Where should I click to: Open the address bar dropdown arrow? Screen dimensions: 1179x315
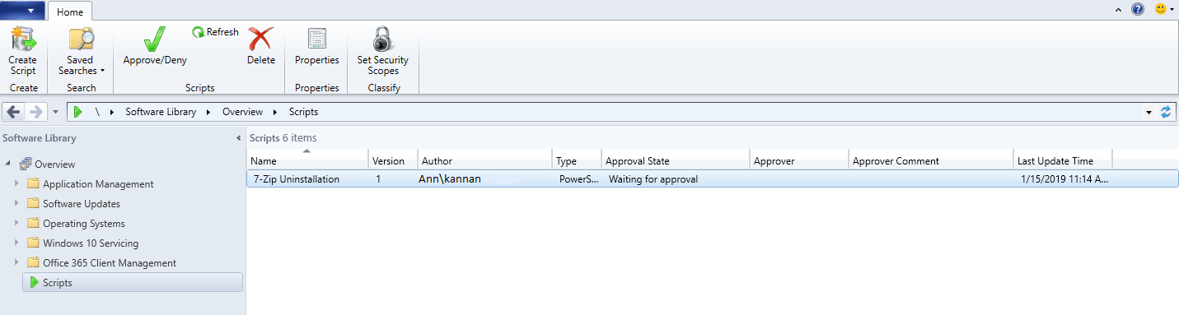point(1149,112)
